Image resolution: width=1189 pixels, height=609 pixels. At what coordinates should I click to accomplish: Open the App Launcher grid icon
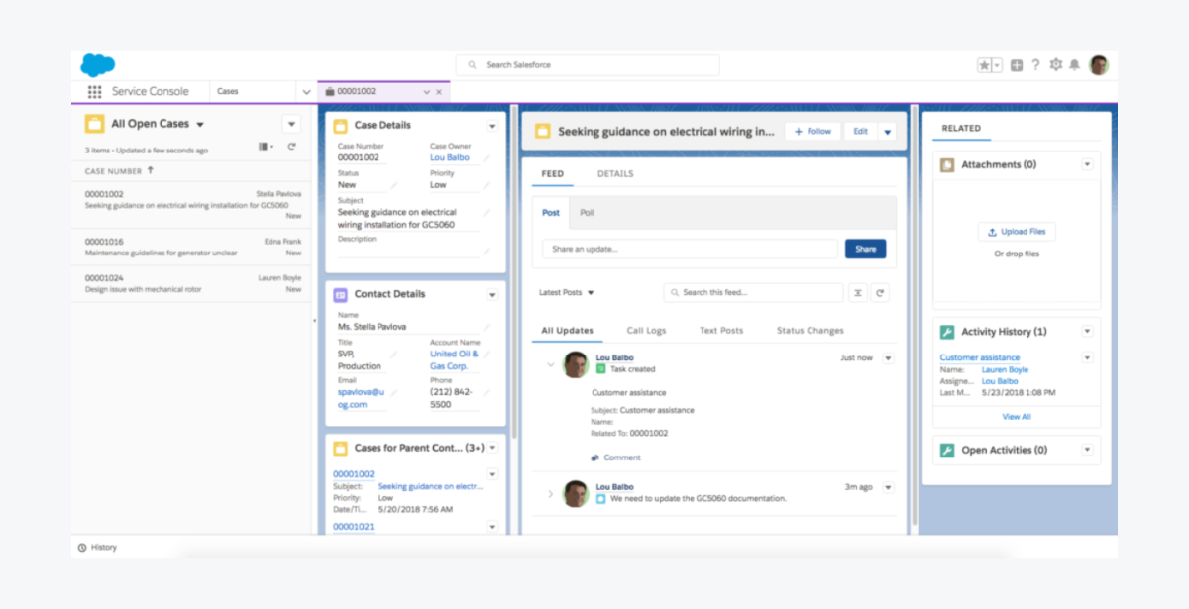(x=94, y=91)
